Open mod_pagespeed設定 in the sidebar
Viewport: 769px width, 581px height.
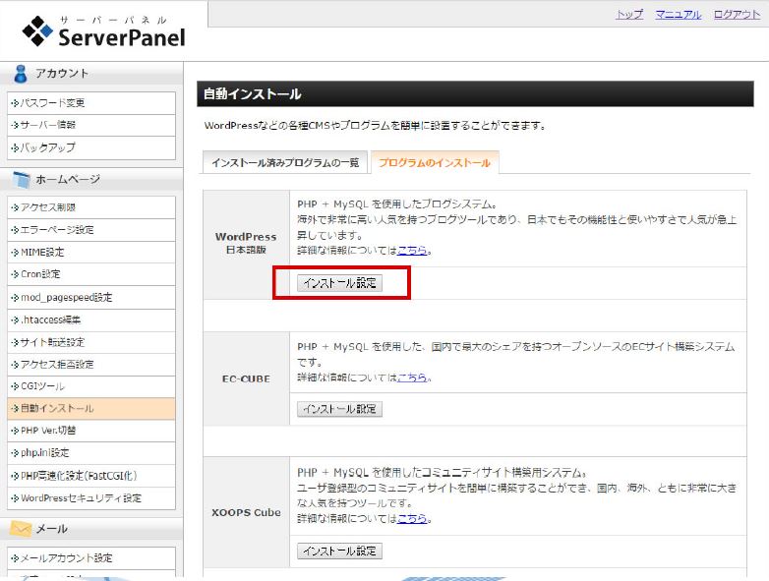tap(91, 298)
